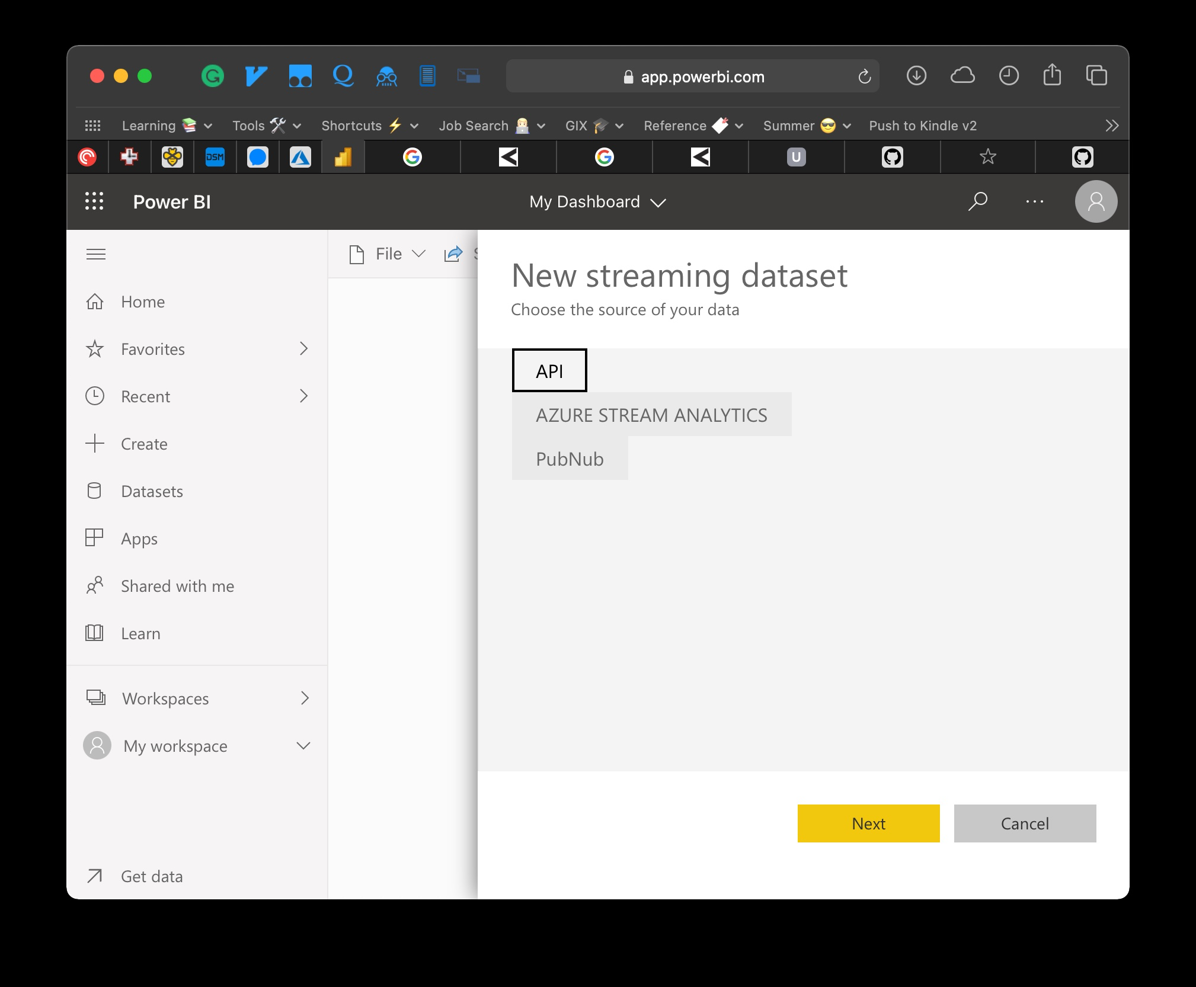Select the API data source option
Image resolution: width=1196 pixels, height=987 pixels.
[549, 371]
